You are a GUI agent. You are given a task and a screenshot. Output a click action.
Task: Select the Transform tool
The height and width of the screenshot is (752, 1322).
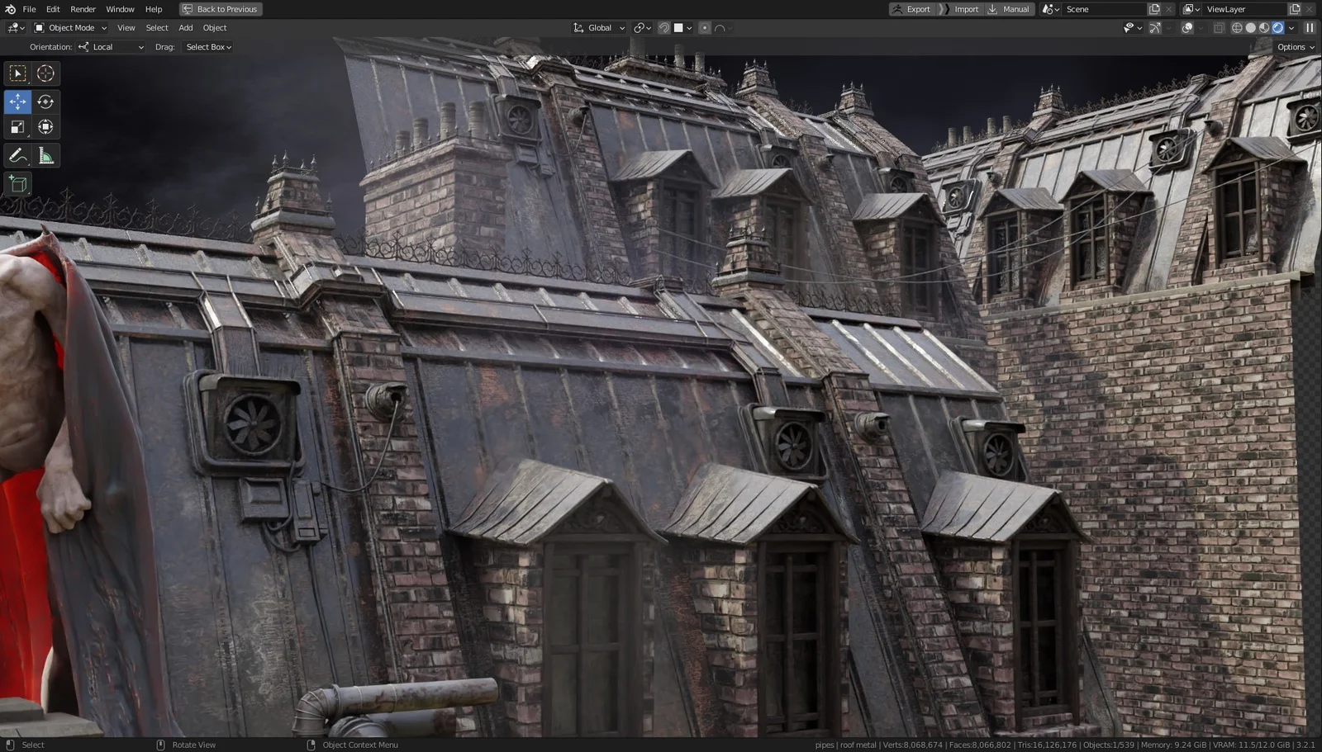(45, 126)
